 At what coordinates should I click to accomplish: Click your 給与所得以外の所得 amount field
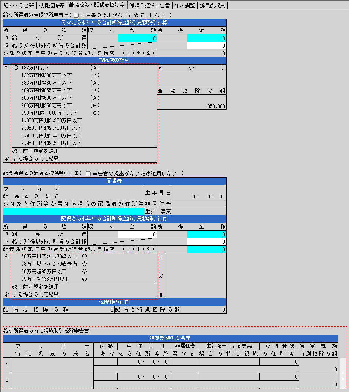point(207,46)
